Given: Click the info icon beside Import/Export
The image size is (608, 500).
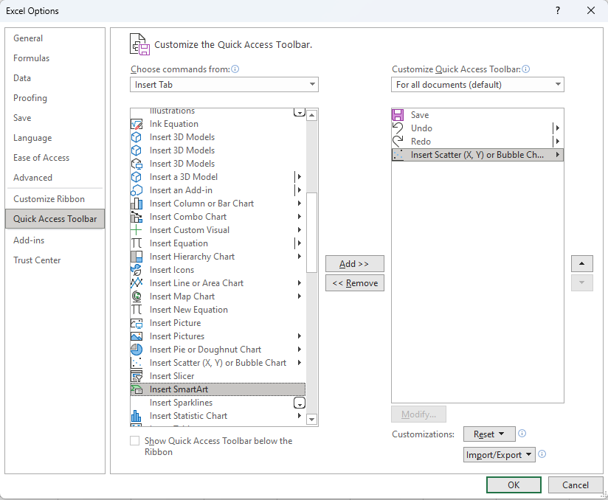Looking at the screenshot, I should click(542, 454).
